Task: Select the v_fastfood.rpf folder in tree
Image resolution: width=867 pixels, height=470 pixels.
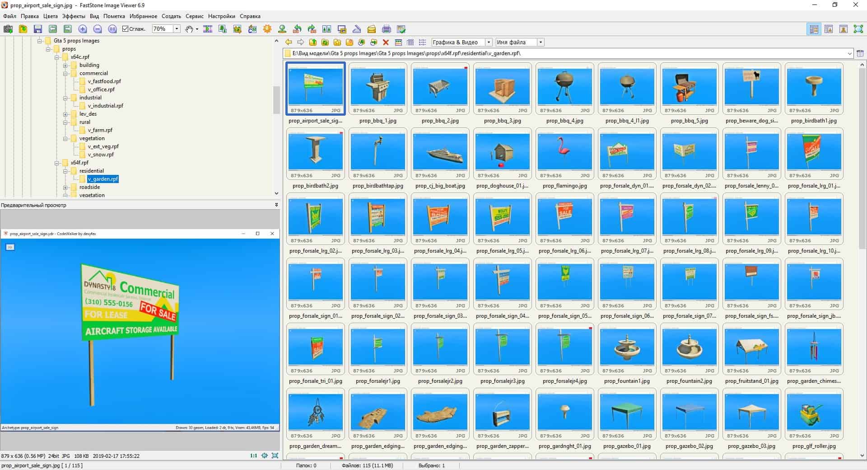Action: tap(104, 81)
